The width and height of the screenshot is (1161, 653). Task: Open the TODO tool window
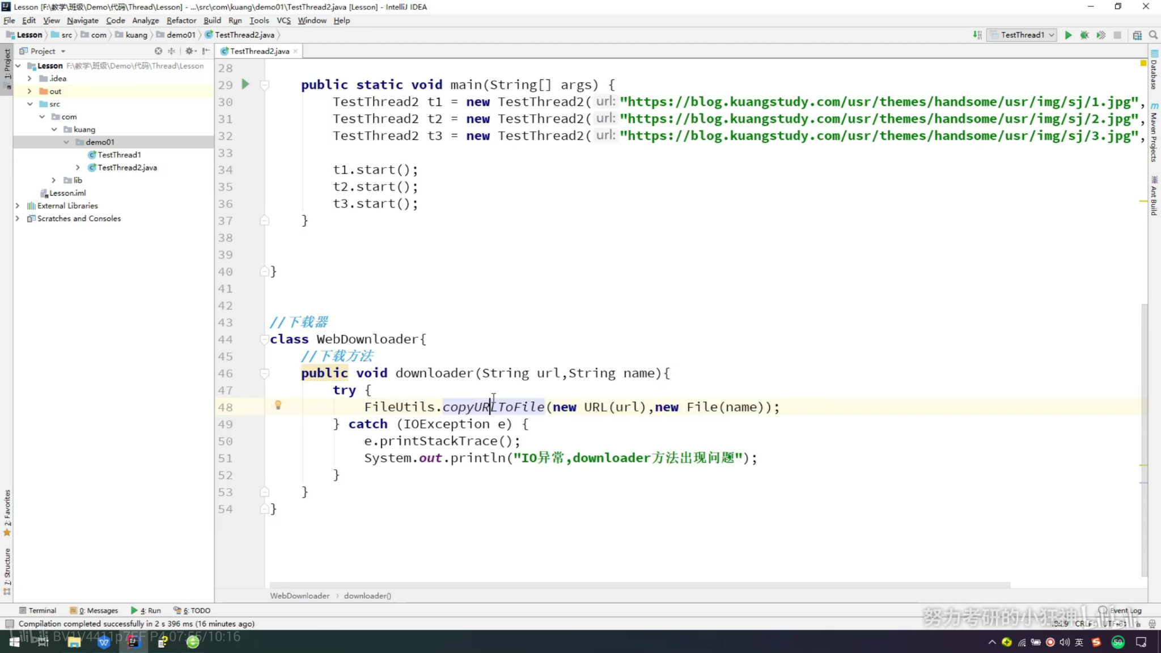point(192,610)
